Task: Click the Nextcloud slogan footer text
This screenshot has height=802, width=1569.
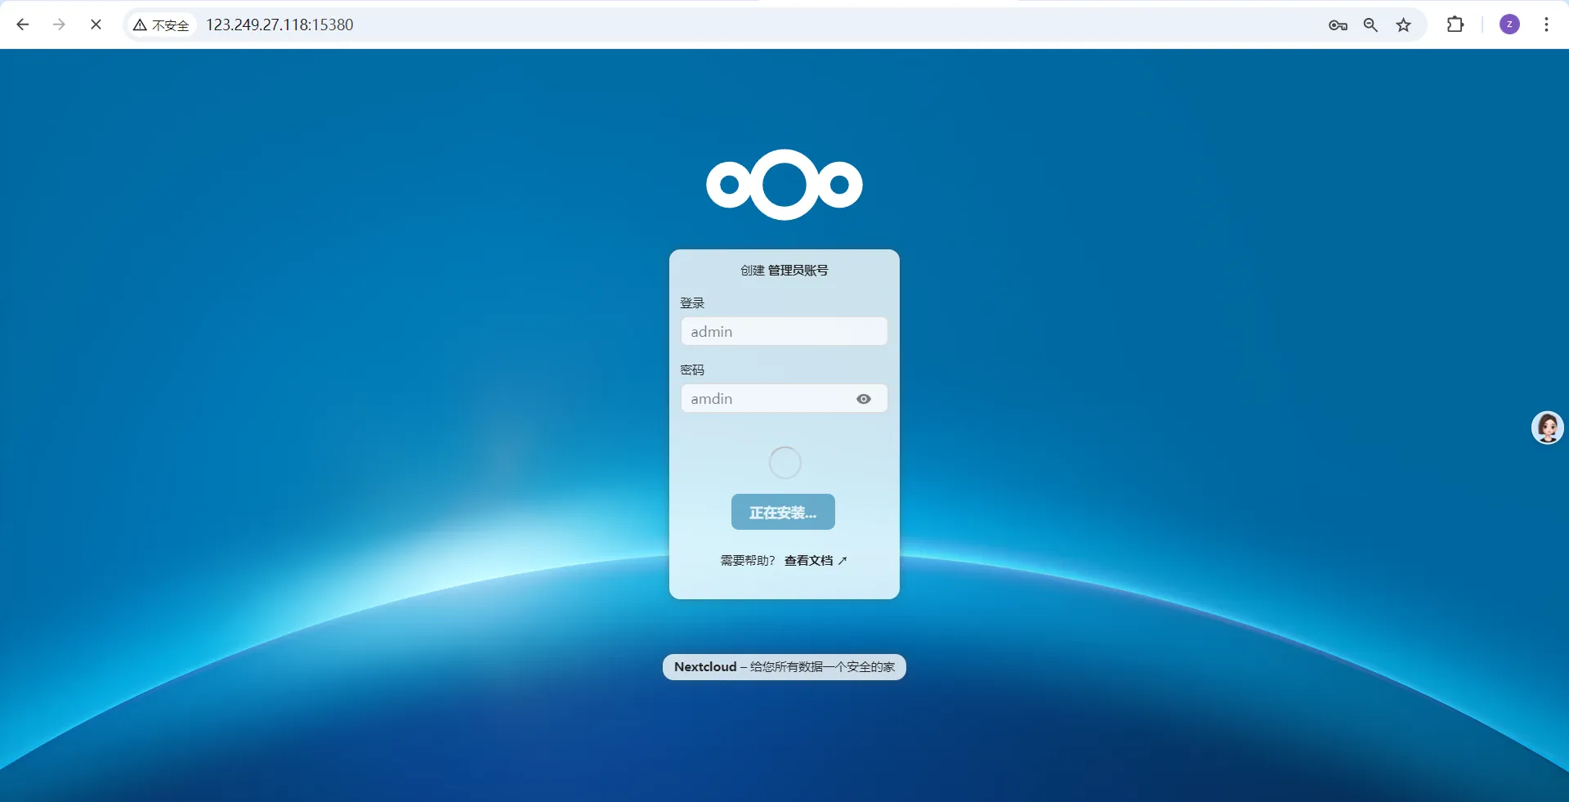Action: coord(784,667)
